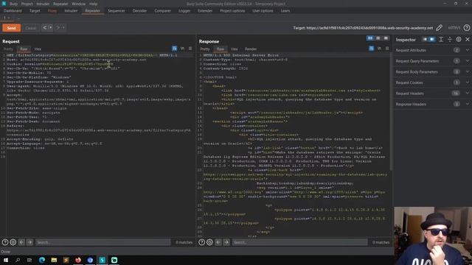The width and height of the screenshot is (472, 265).
Task: Go to previous match in Response search
Action: (218, 242)
